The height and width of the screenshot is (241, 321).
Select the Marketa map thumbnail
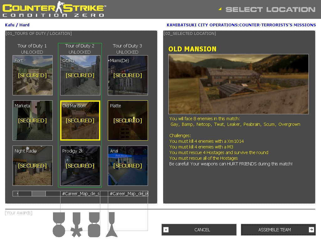33,120
